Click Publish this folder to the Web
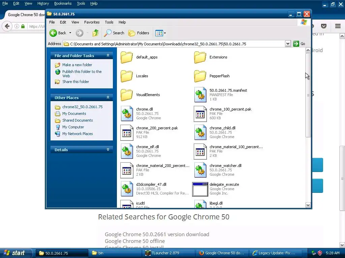This screenshot has width=345, height=258. (82, 74)
